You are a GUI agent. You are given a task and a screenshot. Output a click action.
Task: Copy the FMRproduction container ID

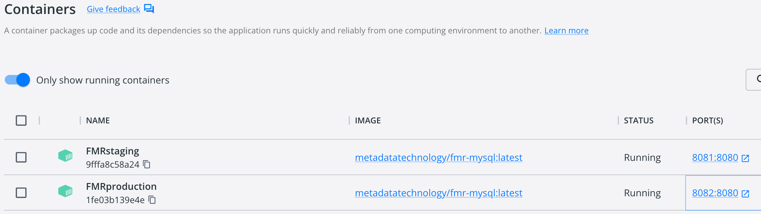point(152,200)
